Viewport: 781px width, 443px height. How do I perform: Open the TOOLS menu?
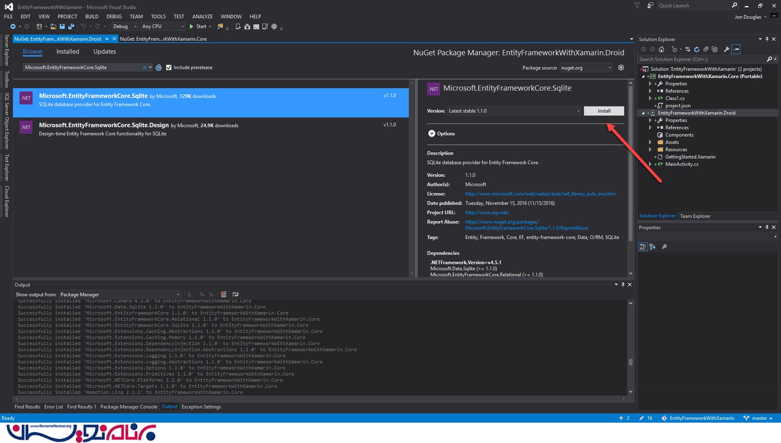(x=158, y=17)
